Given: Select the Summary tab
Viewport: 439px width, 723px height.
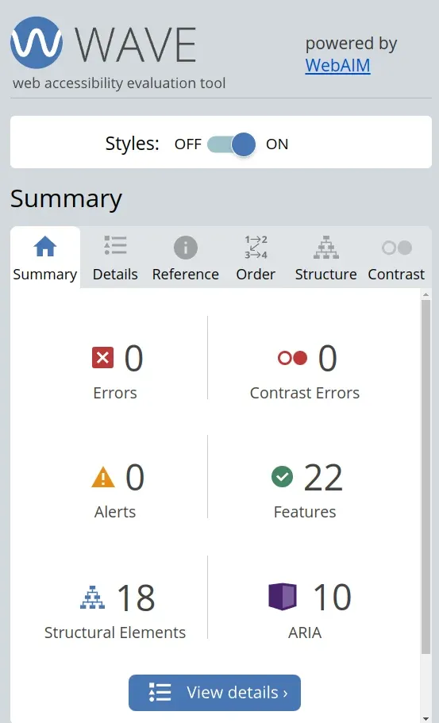Looking at the screenshot, I should tap(45, 258).
